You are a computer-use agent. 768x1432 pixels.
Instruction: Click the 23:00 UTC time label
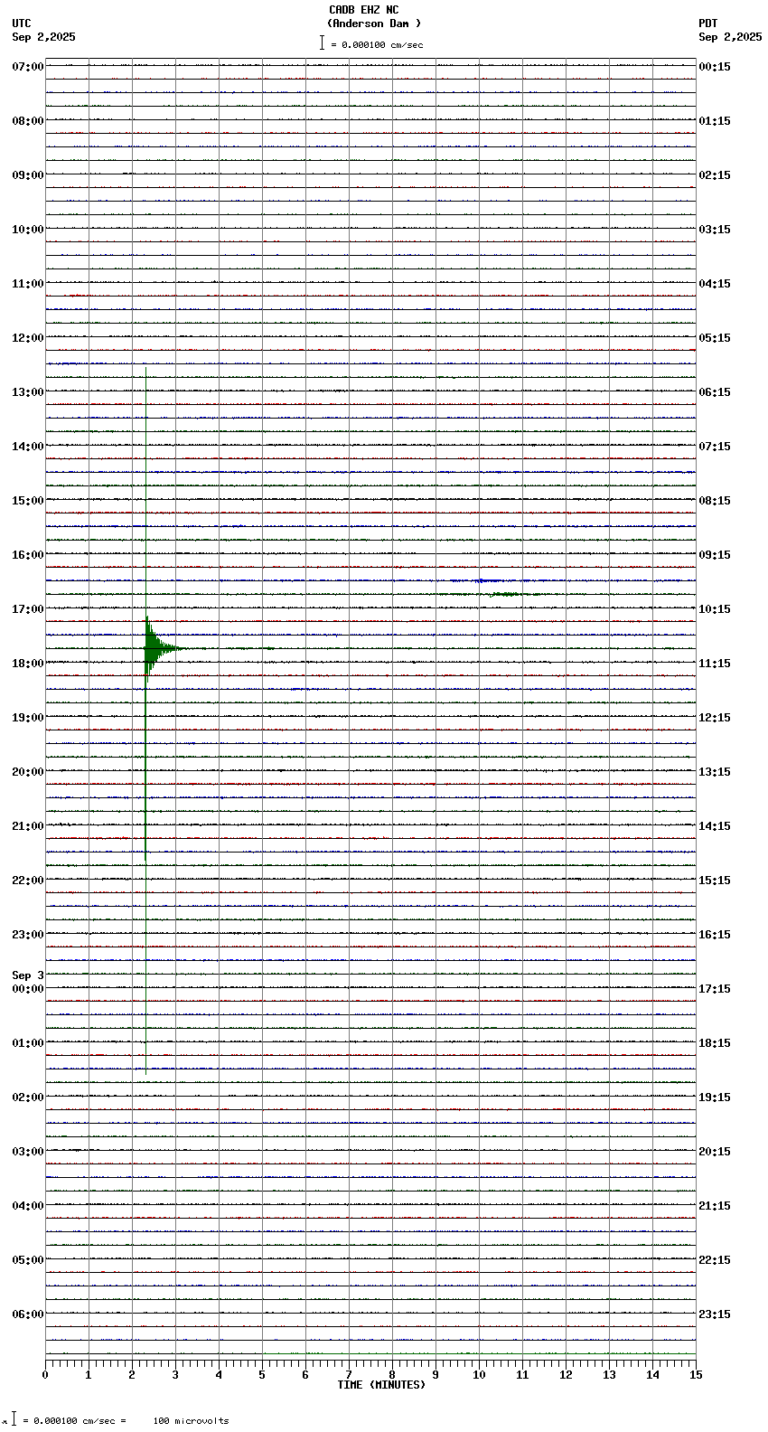pyautogui.click(x=28, y=935)
